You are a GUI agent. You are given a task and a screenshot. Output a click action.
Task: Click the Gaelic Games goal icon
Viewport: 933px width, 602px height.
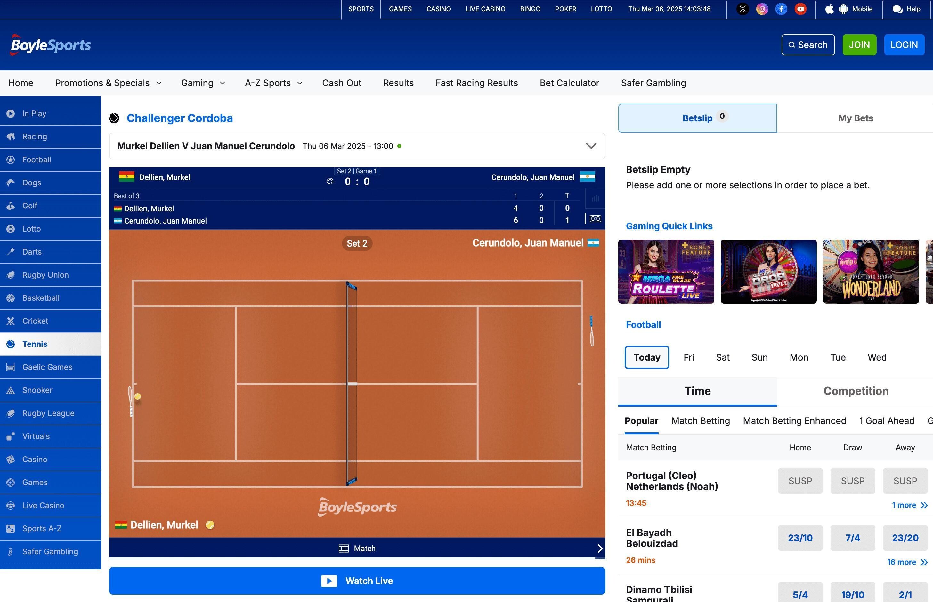(11, 367)
